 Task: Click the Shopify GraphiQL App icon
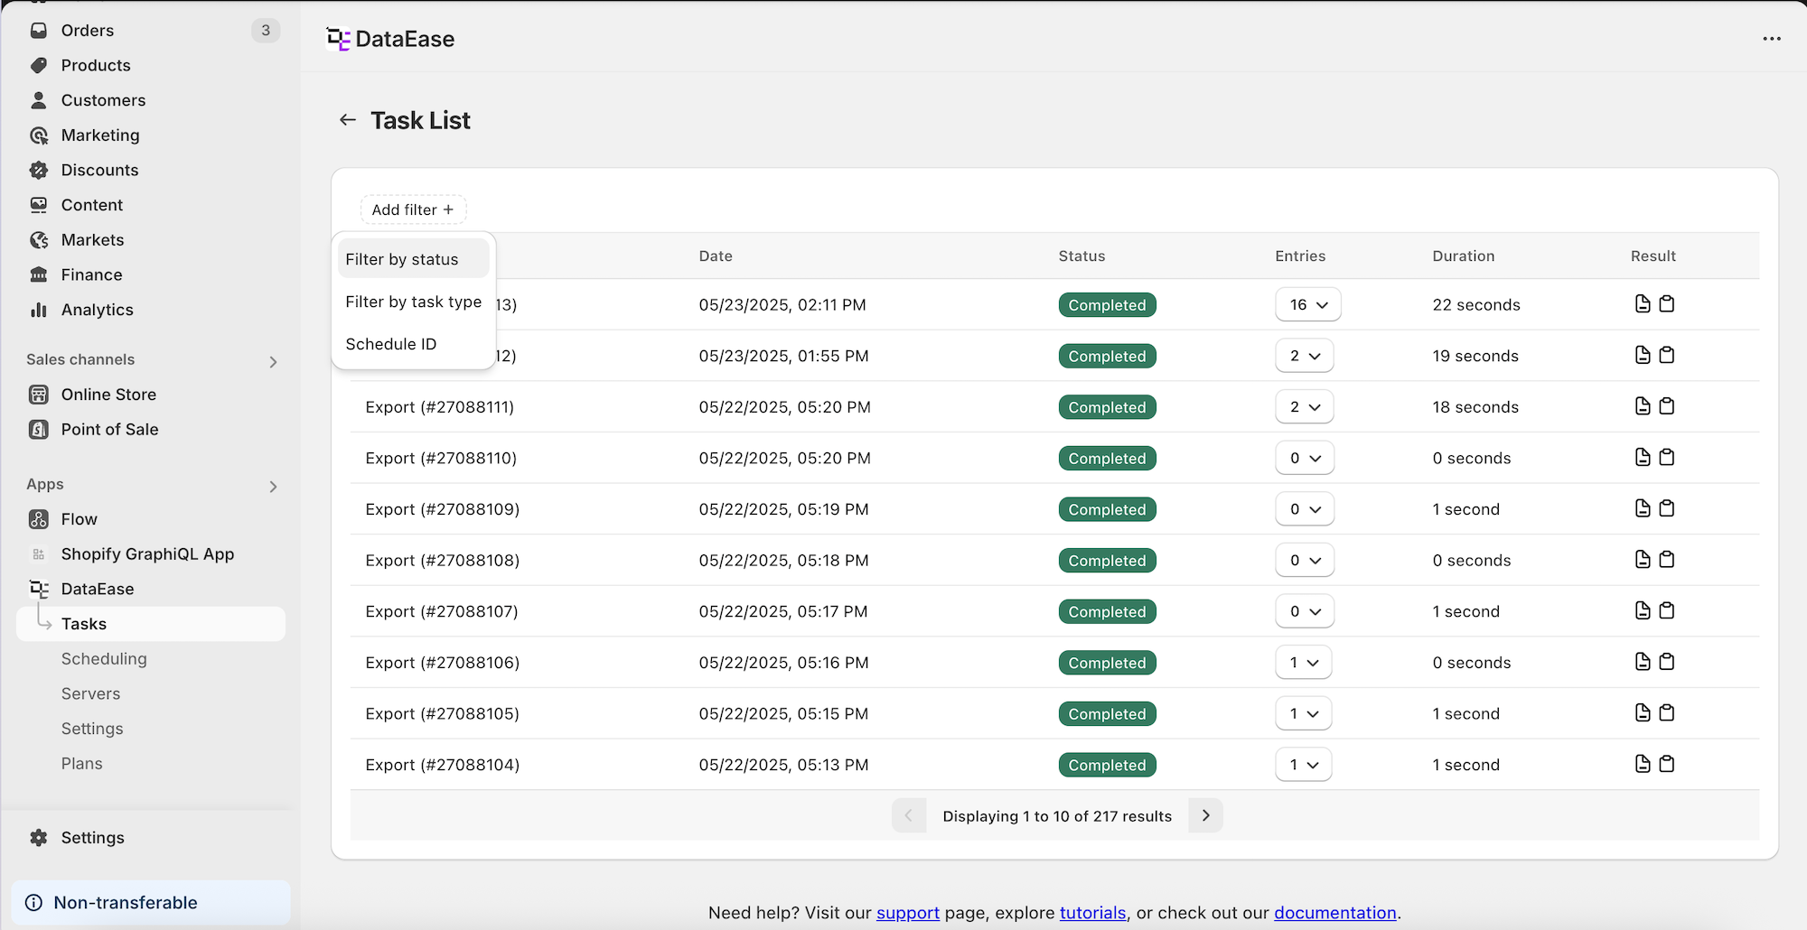click(39, 554)
